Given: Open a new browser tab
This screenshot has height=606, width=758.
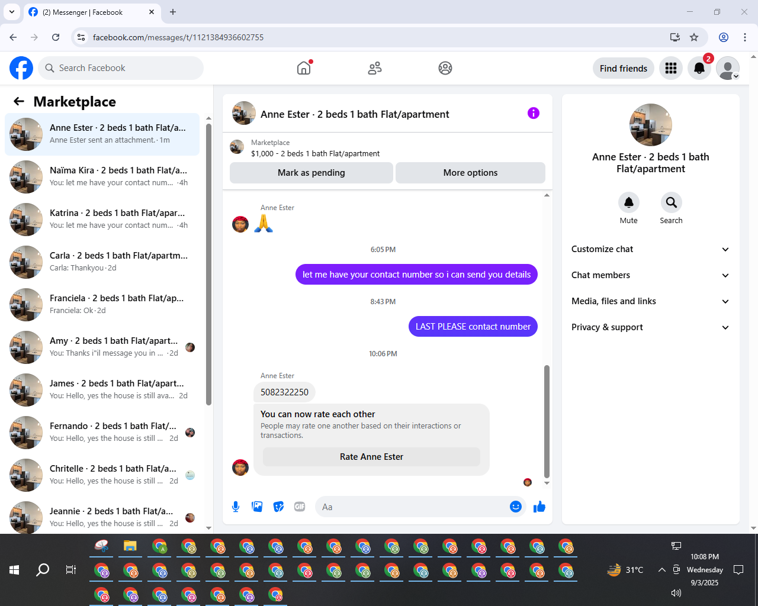Looking at the screenshot, I should pyautogui.click(x=173, y=12).
